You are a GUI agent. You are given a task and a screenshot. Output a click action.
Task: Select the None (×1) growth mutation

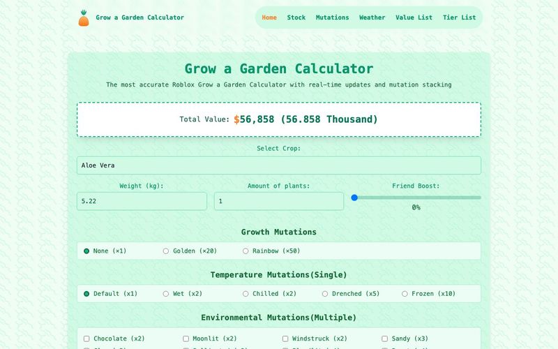point(86,251)
